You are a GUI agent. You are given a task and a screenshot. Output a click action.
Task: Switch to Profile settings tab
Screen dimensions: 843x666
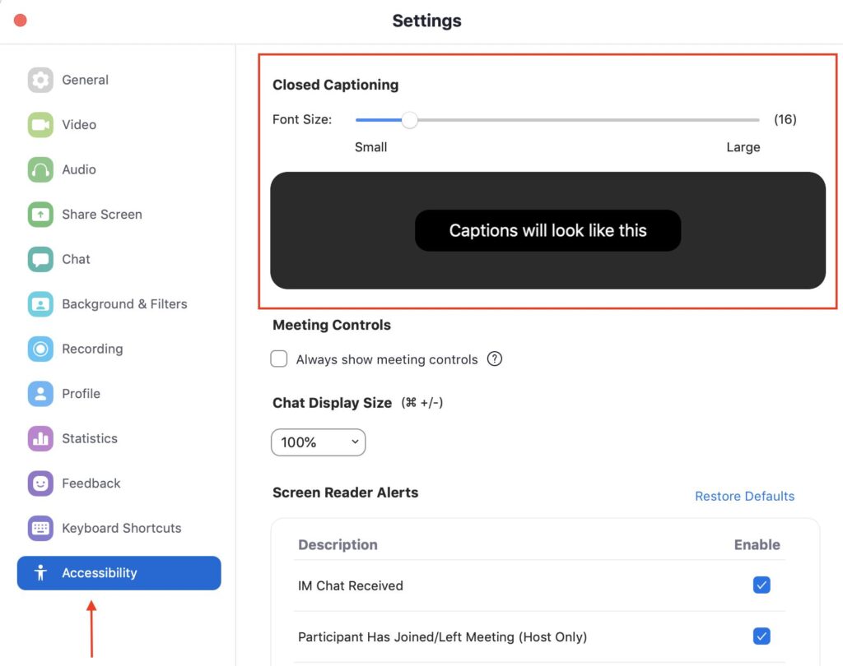click(81, 394)
